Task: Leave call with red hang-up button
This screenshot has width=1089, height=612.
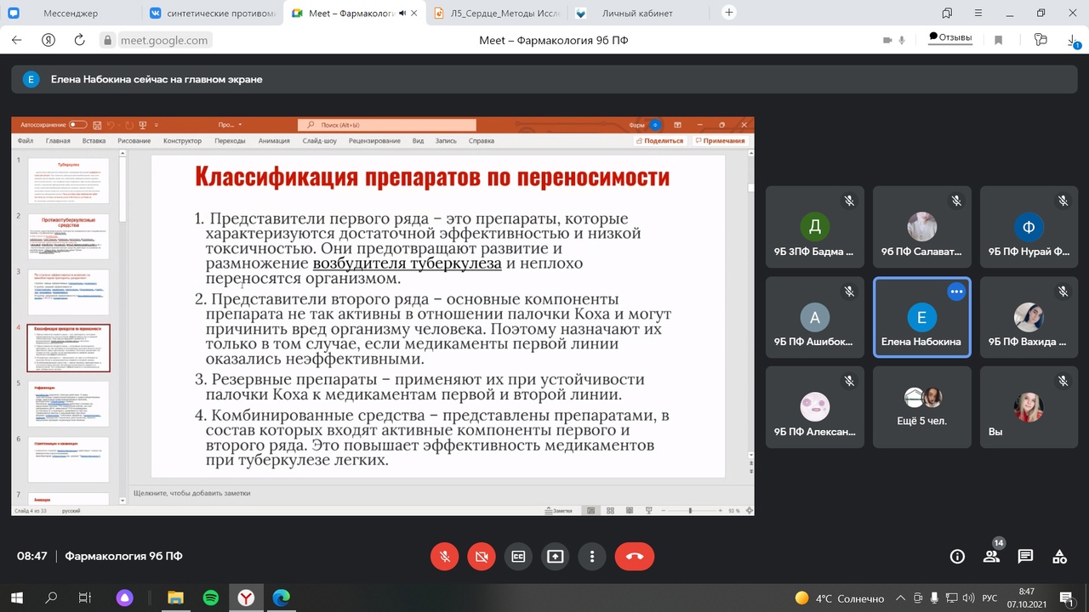Action: click(635, 557)
